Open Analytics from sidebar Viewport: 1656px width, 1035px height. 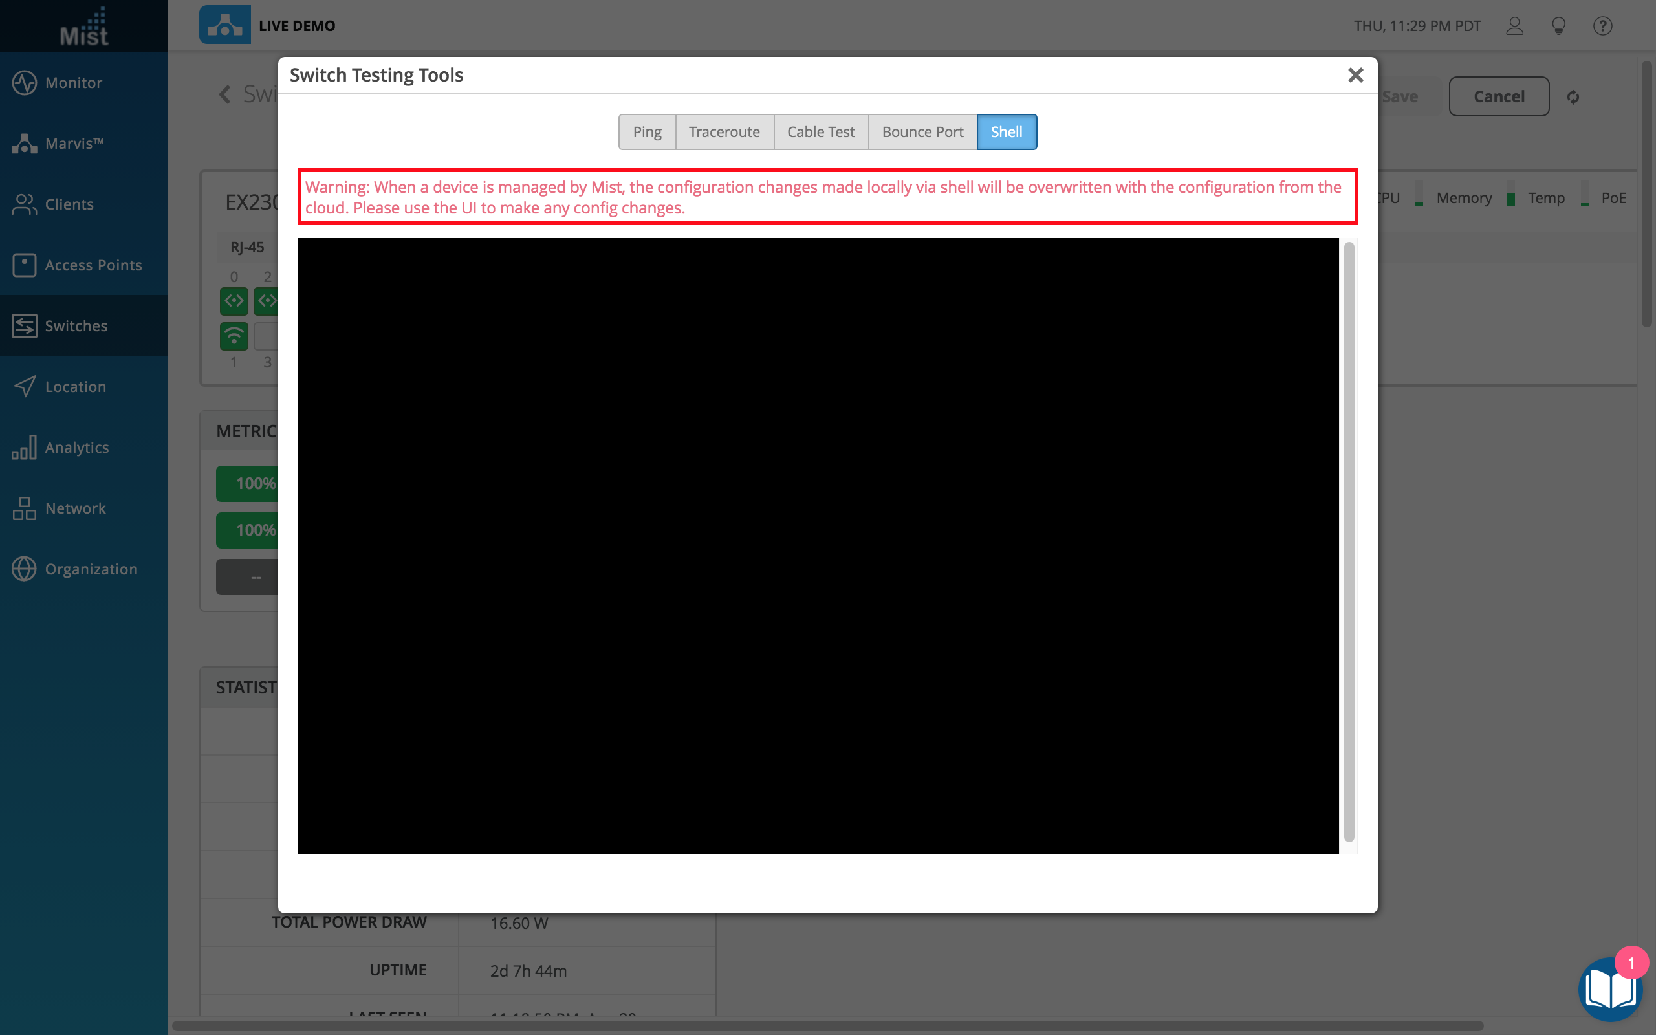76,448
